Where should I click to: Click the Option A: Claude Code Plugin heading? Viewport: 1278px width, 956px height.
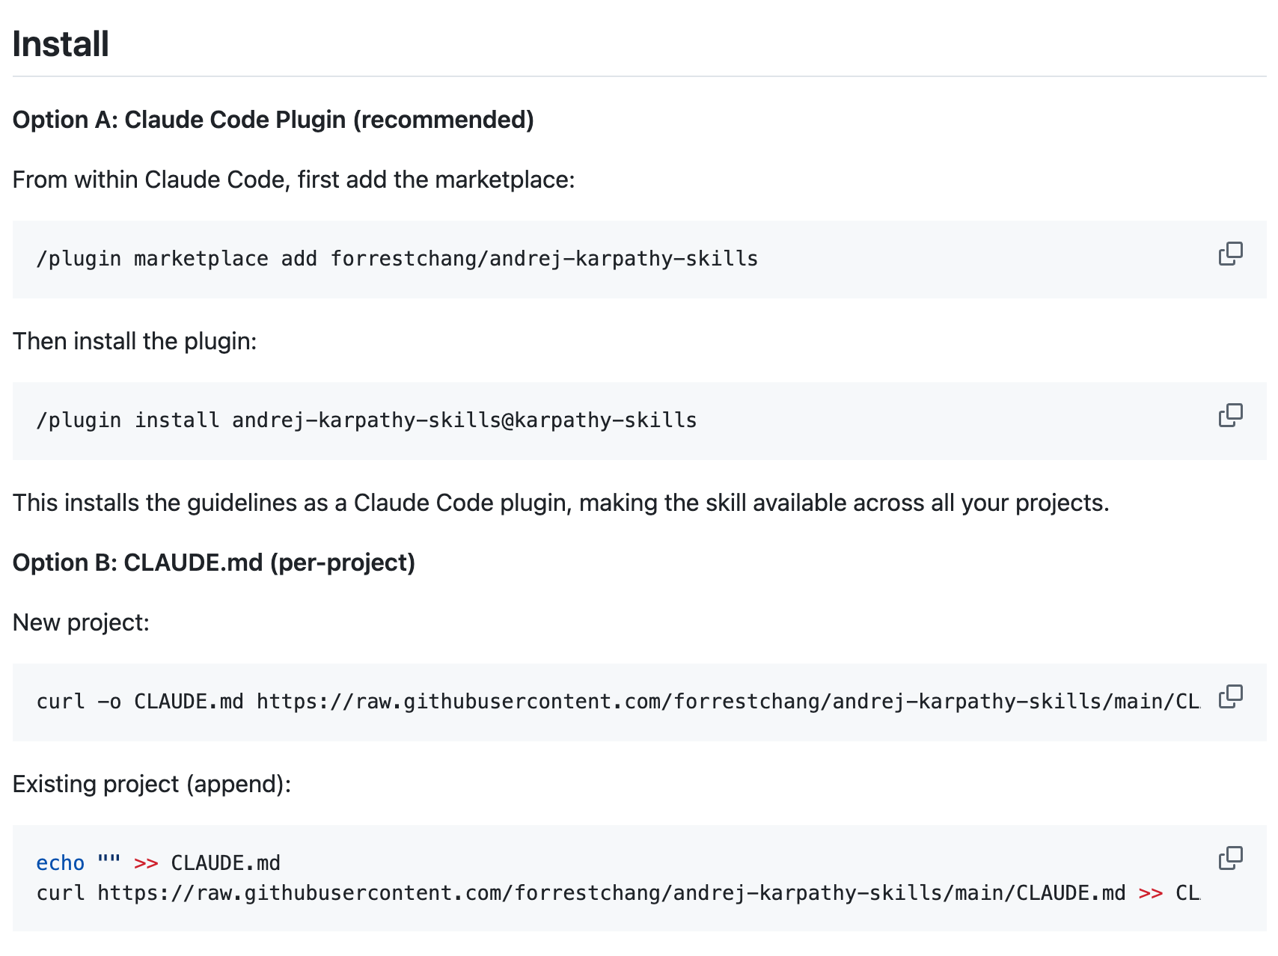point(273,120)
